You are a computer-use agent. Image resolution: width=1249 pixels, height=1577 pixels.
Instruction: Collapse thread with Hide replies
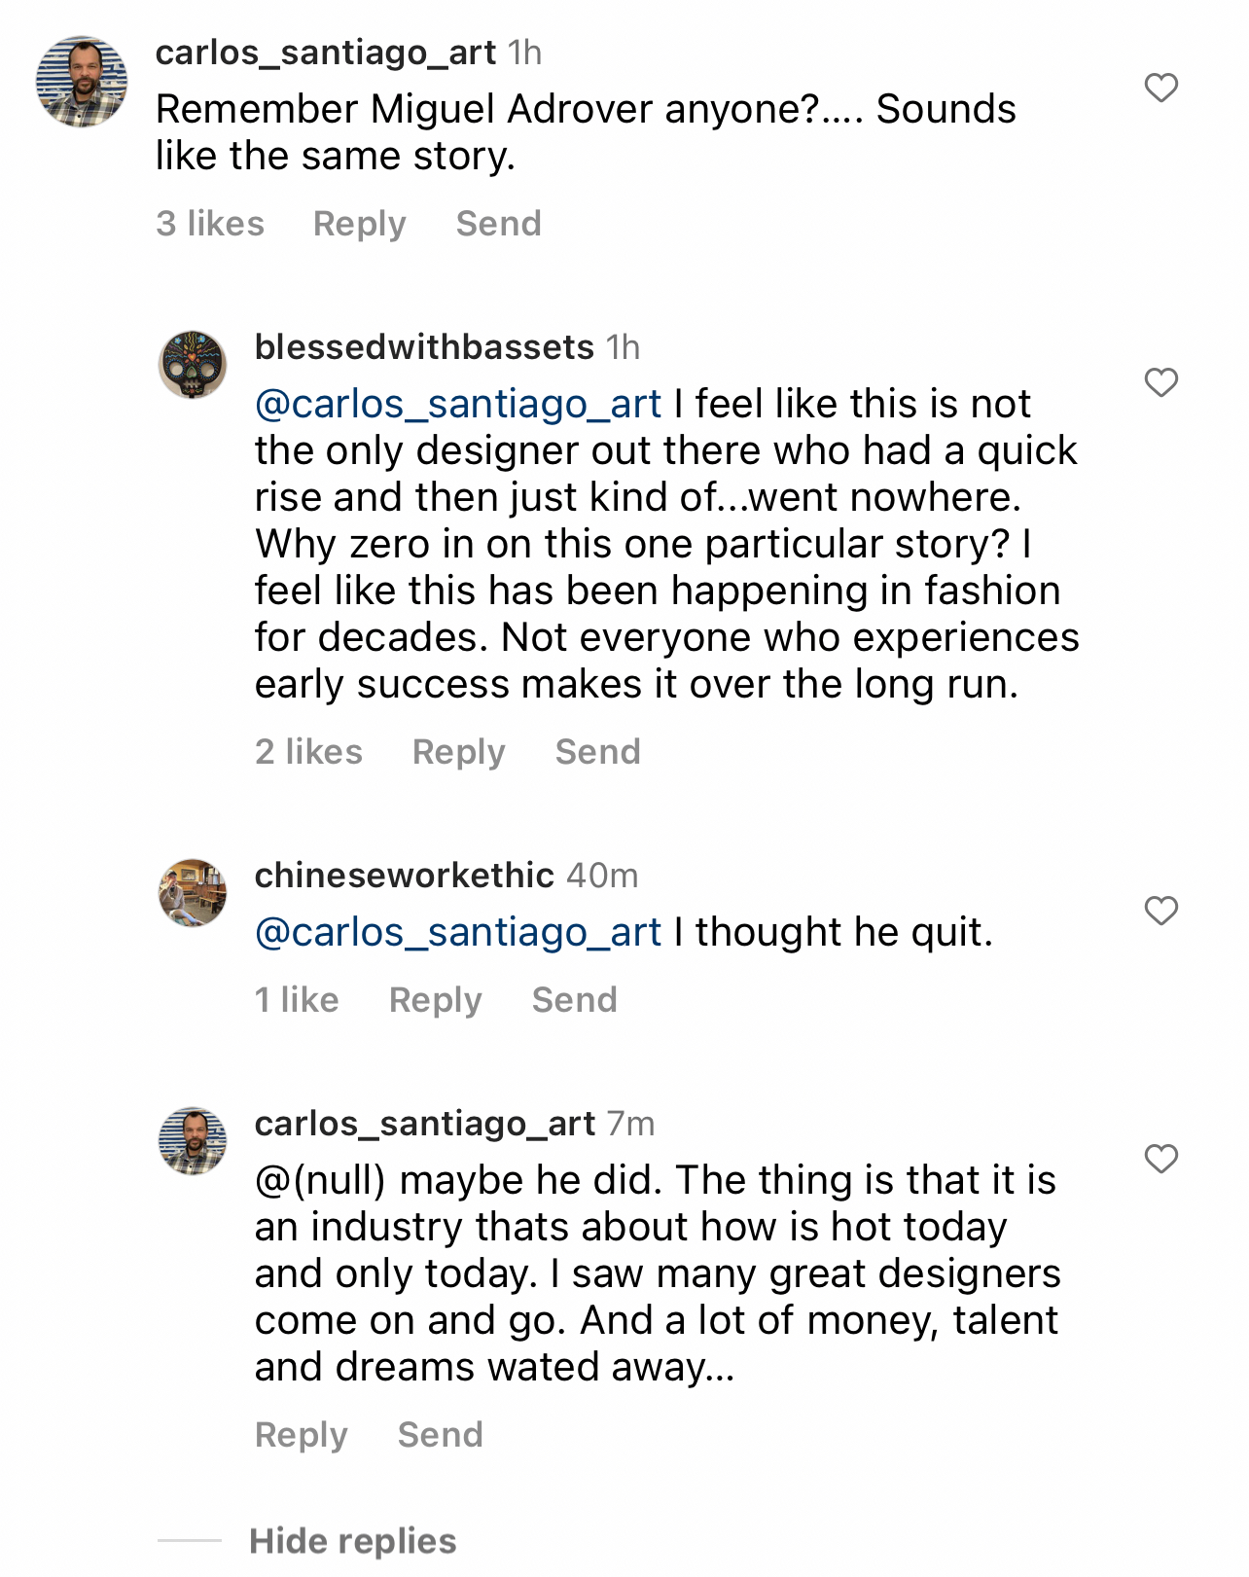coord(352,1541)
